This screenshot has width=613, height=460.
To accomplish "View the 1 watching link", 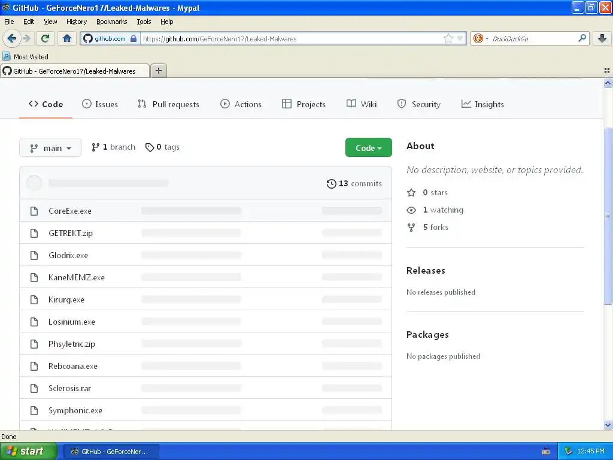I will pos(435,210).
